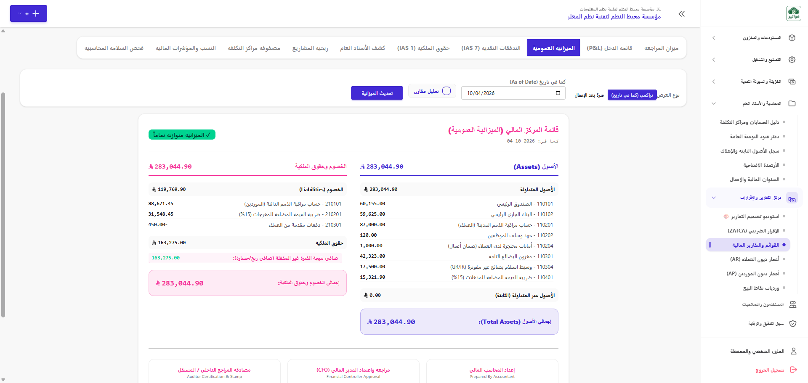
Task: Expand المستودعات والمخزون menu chevron
Action: click(714, 38)
